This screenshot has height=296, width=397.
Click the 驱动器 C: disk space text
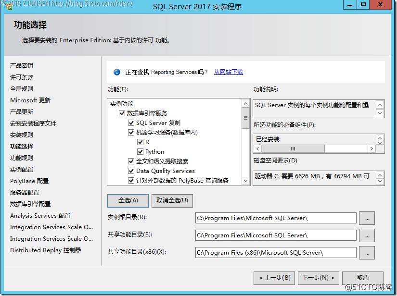tap(312, 176)
